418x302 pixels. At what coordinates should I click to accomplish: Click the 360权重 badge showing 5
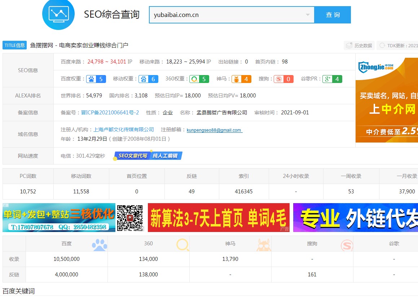(199, 79)
